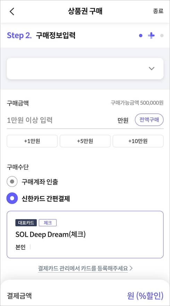Click the 결제금액 discount amount text
The width and height of the screenshot is (170, 306).
click(145, 296)
